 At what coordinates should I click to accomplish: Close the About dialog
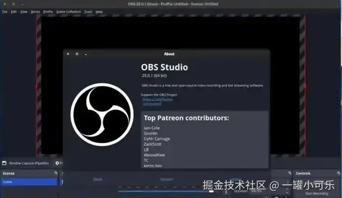point(68,54)
